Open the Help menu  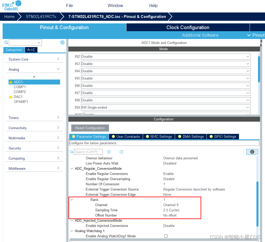click(x=153, y=5)
